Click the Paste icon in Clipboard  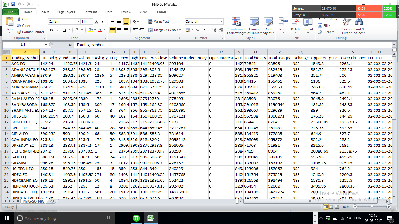(x=9, y=22)
